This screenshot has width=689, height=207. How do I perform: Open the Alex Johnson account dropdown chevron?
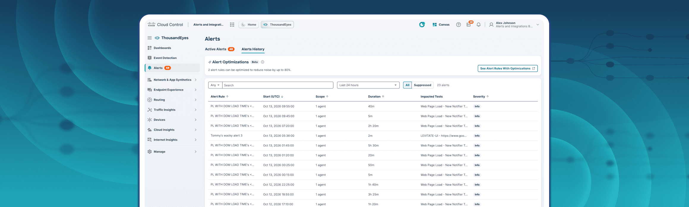click(x=538, y=25)
